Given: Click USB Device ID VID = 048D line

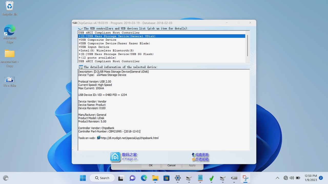Looking at the screenshot, I should 102,95.
